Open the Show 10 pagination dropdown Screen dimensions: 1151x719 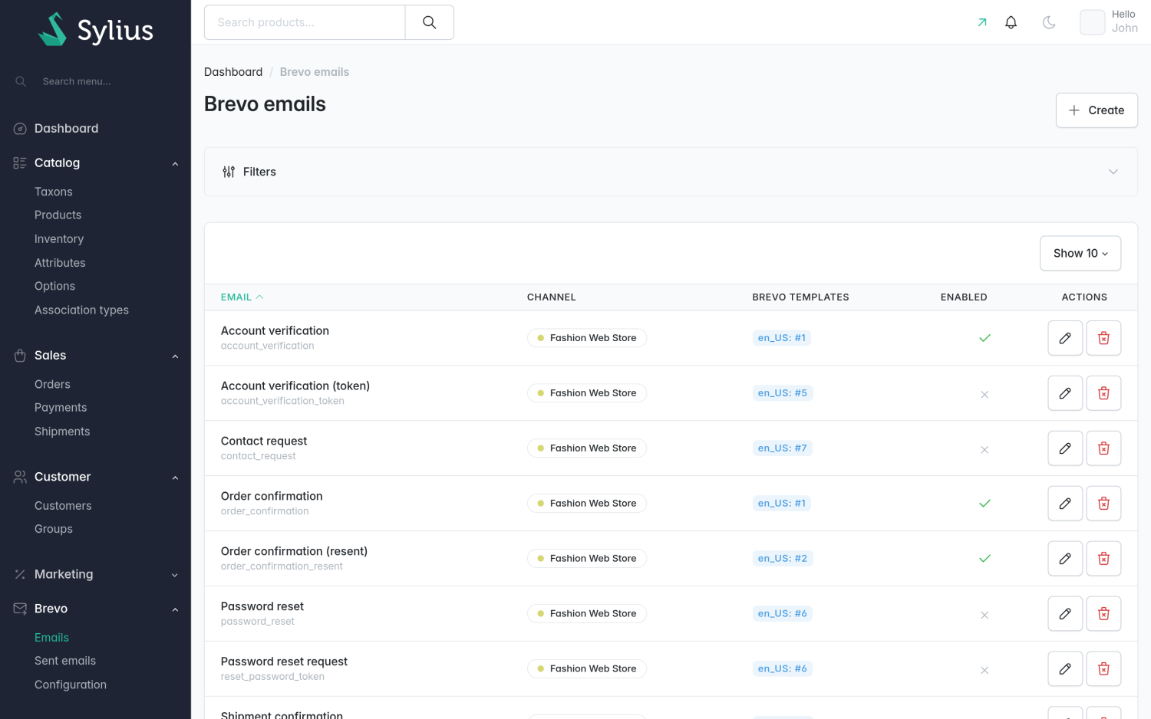pyautogui.click(x=1080, y=253)
